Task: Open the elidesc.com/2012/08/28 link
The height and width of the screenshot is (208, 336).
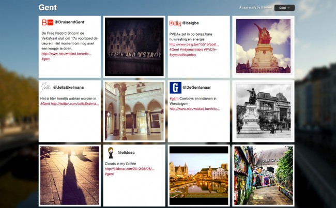Action: tap(130, 169)
